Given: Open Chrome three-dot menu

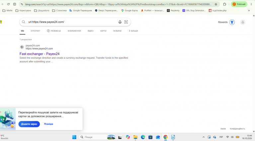Looking at the screenshot, I should tap(251, 4).
